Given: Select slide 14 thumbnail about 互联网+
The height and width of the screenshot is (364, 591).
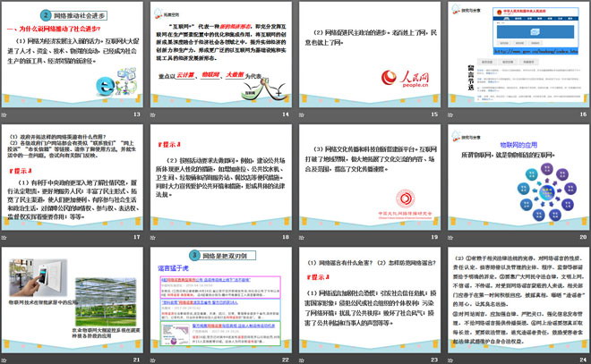Looking at the screenshot, I should coord(221,55).
